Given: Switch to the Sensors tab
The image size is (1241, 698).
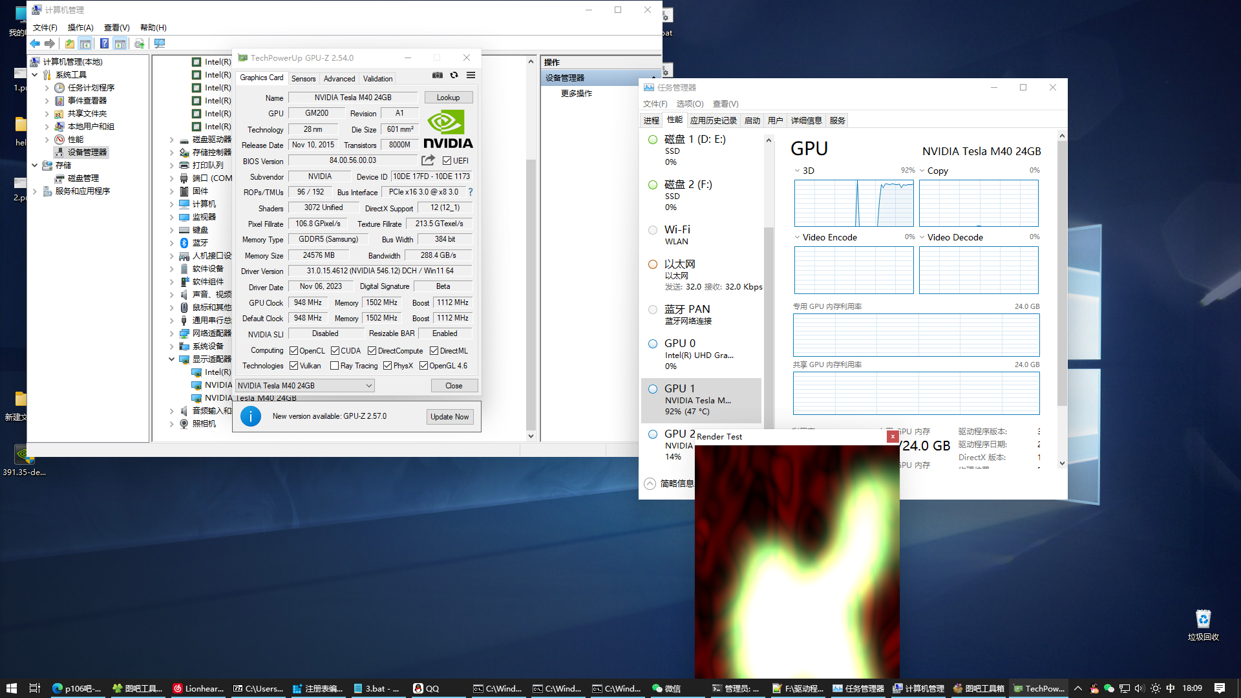Looking at the screenshot, I should coord(303,79).
